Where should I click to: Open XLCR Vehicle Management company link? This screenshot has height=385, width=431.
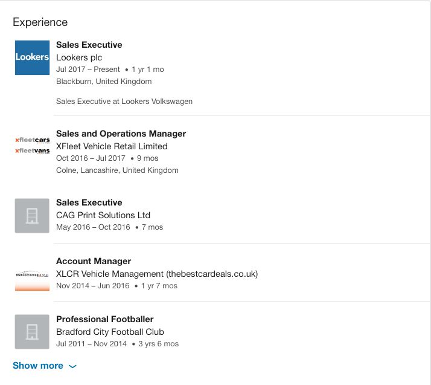[x=157, y=274]
